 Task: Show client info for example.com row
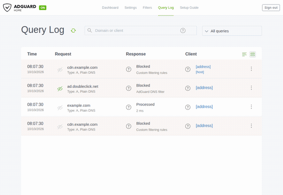pos(187,107)
